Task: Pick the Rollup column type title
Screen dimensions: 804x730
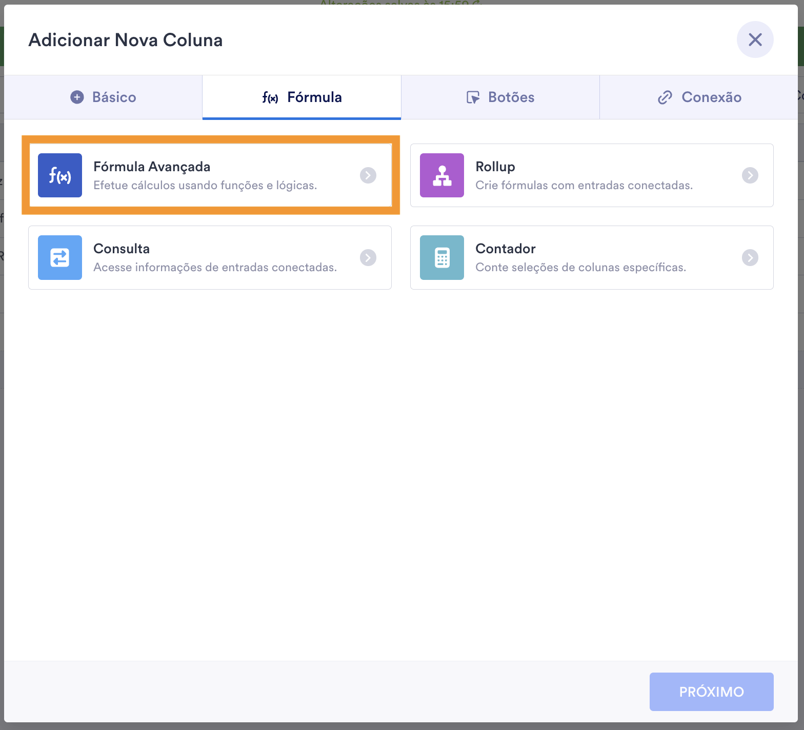Action: point(495,167)
